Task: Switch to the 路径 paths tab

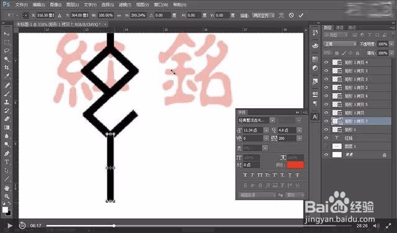Action: [x=352, y=27]
